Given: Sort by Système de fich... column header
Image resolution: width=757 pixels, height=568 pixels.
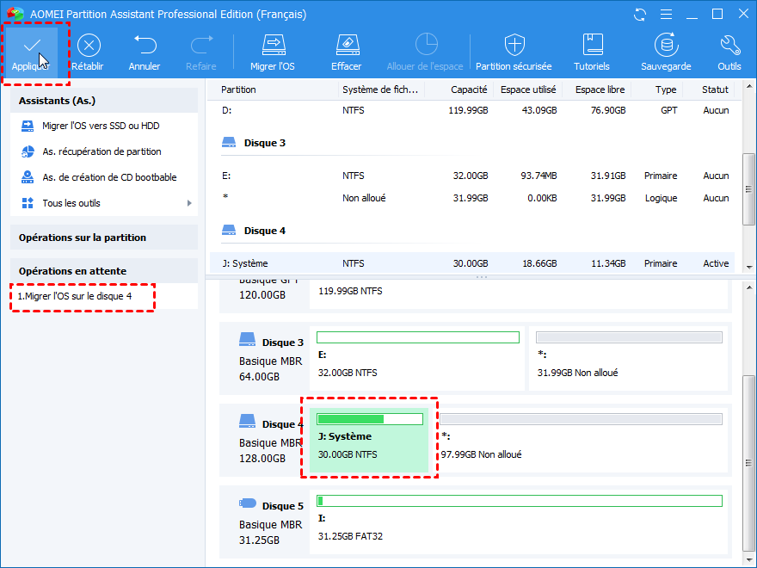Looking at the screenshot, I should pos(380,90).
